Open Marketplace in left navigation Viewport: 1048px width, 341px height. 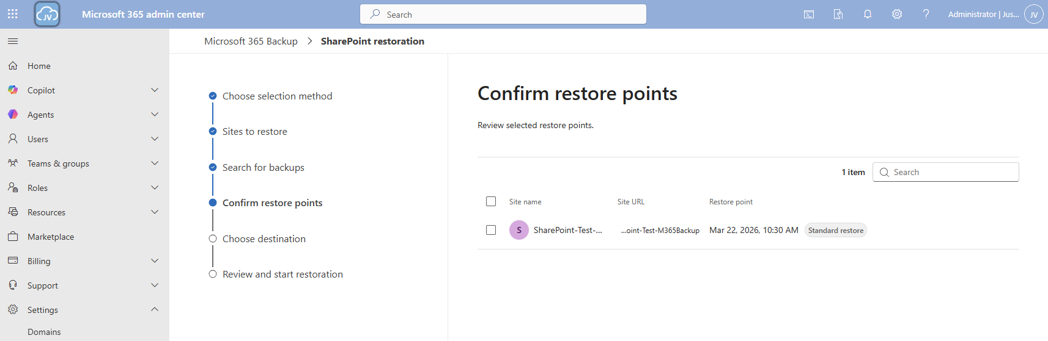pyautogui.click(x=51, y=237)
